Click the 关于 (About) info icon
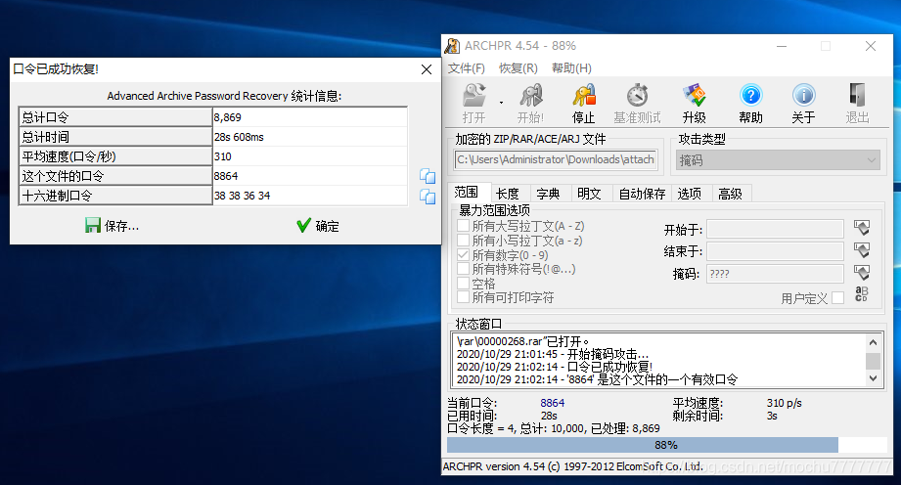The height and width of the screenshot is (485, 901). (x=803, y=103)
